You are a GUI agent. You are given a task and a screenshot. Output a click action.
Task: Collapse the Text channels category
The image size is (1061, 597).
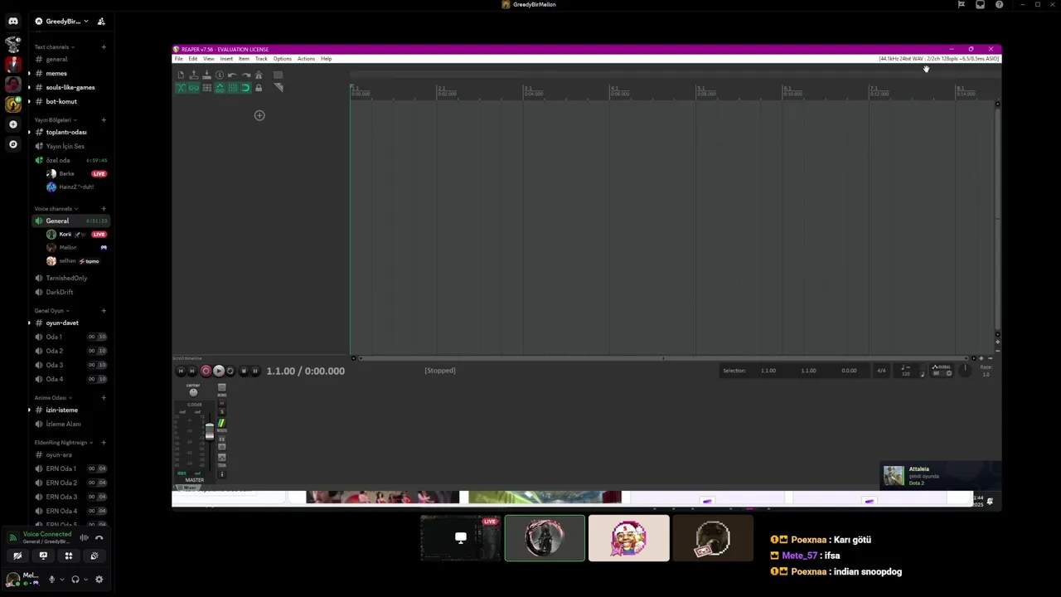(54, 47)
